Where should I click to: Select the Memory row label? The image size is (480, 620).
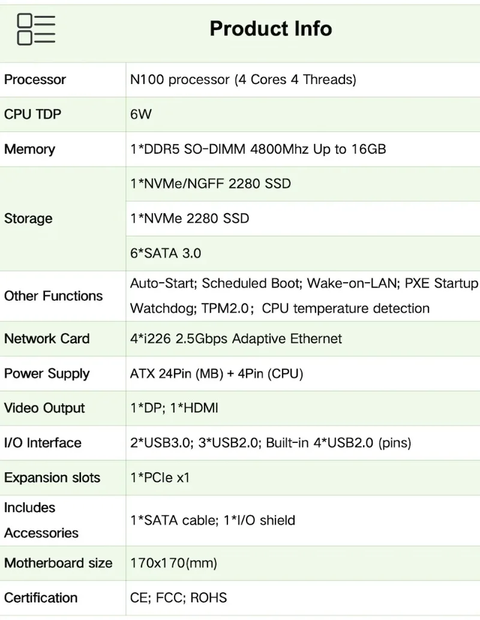click(29, 149)
